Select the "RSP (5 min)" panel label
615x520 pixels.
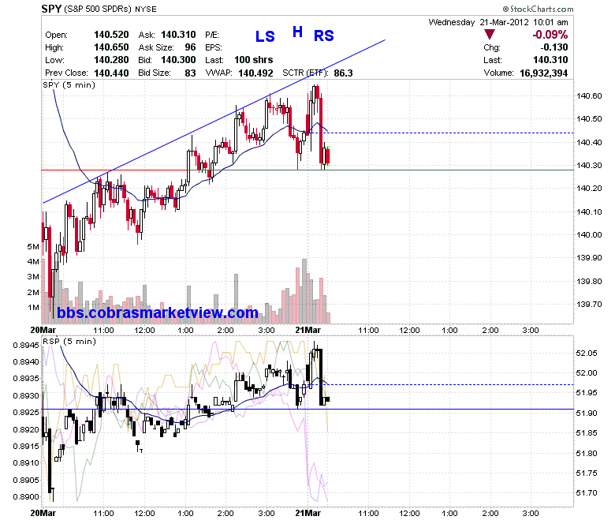pos(69,341)
